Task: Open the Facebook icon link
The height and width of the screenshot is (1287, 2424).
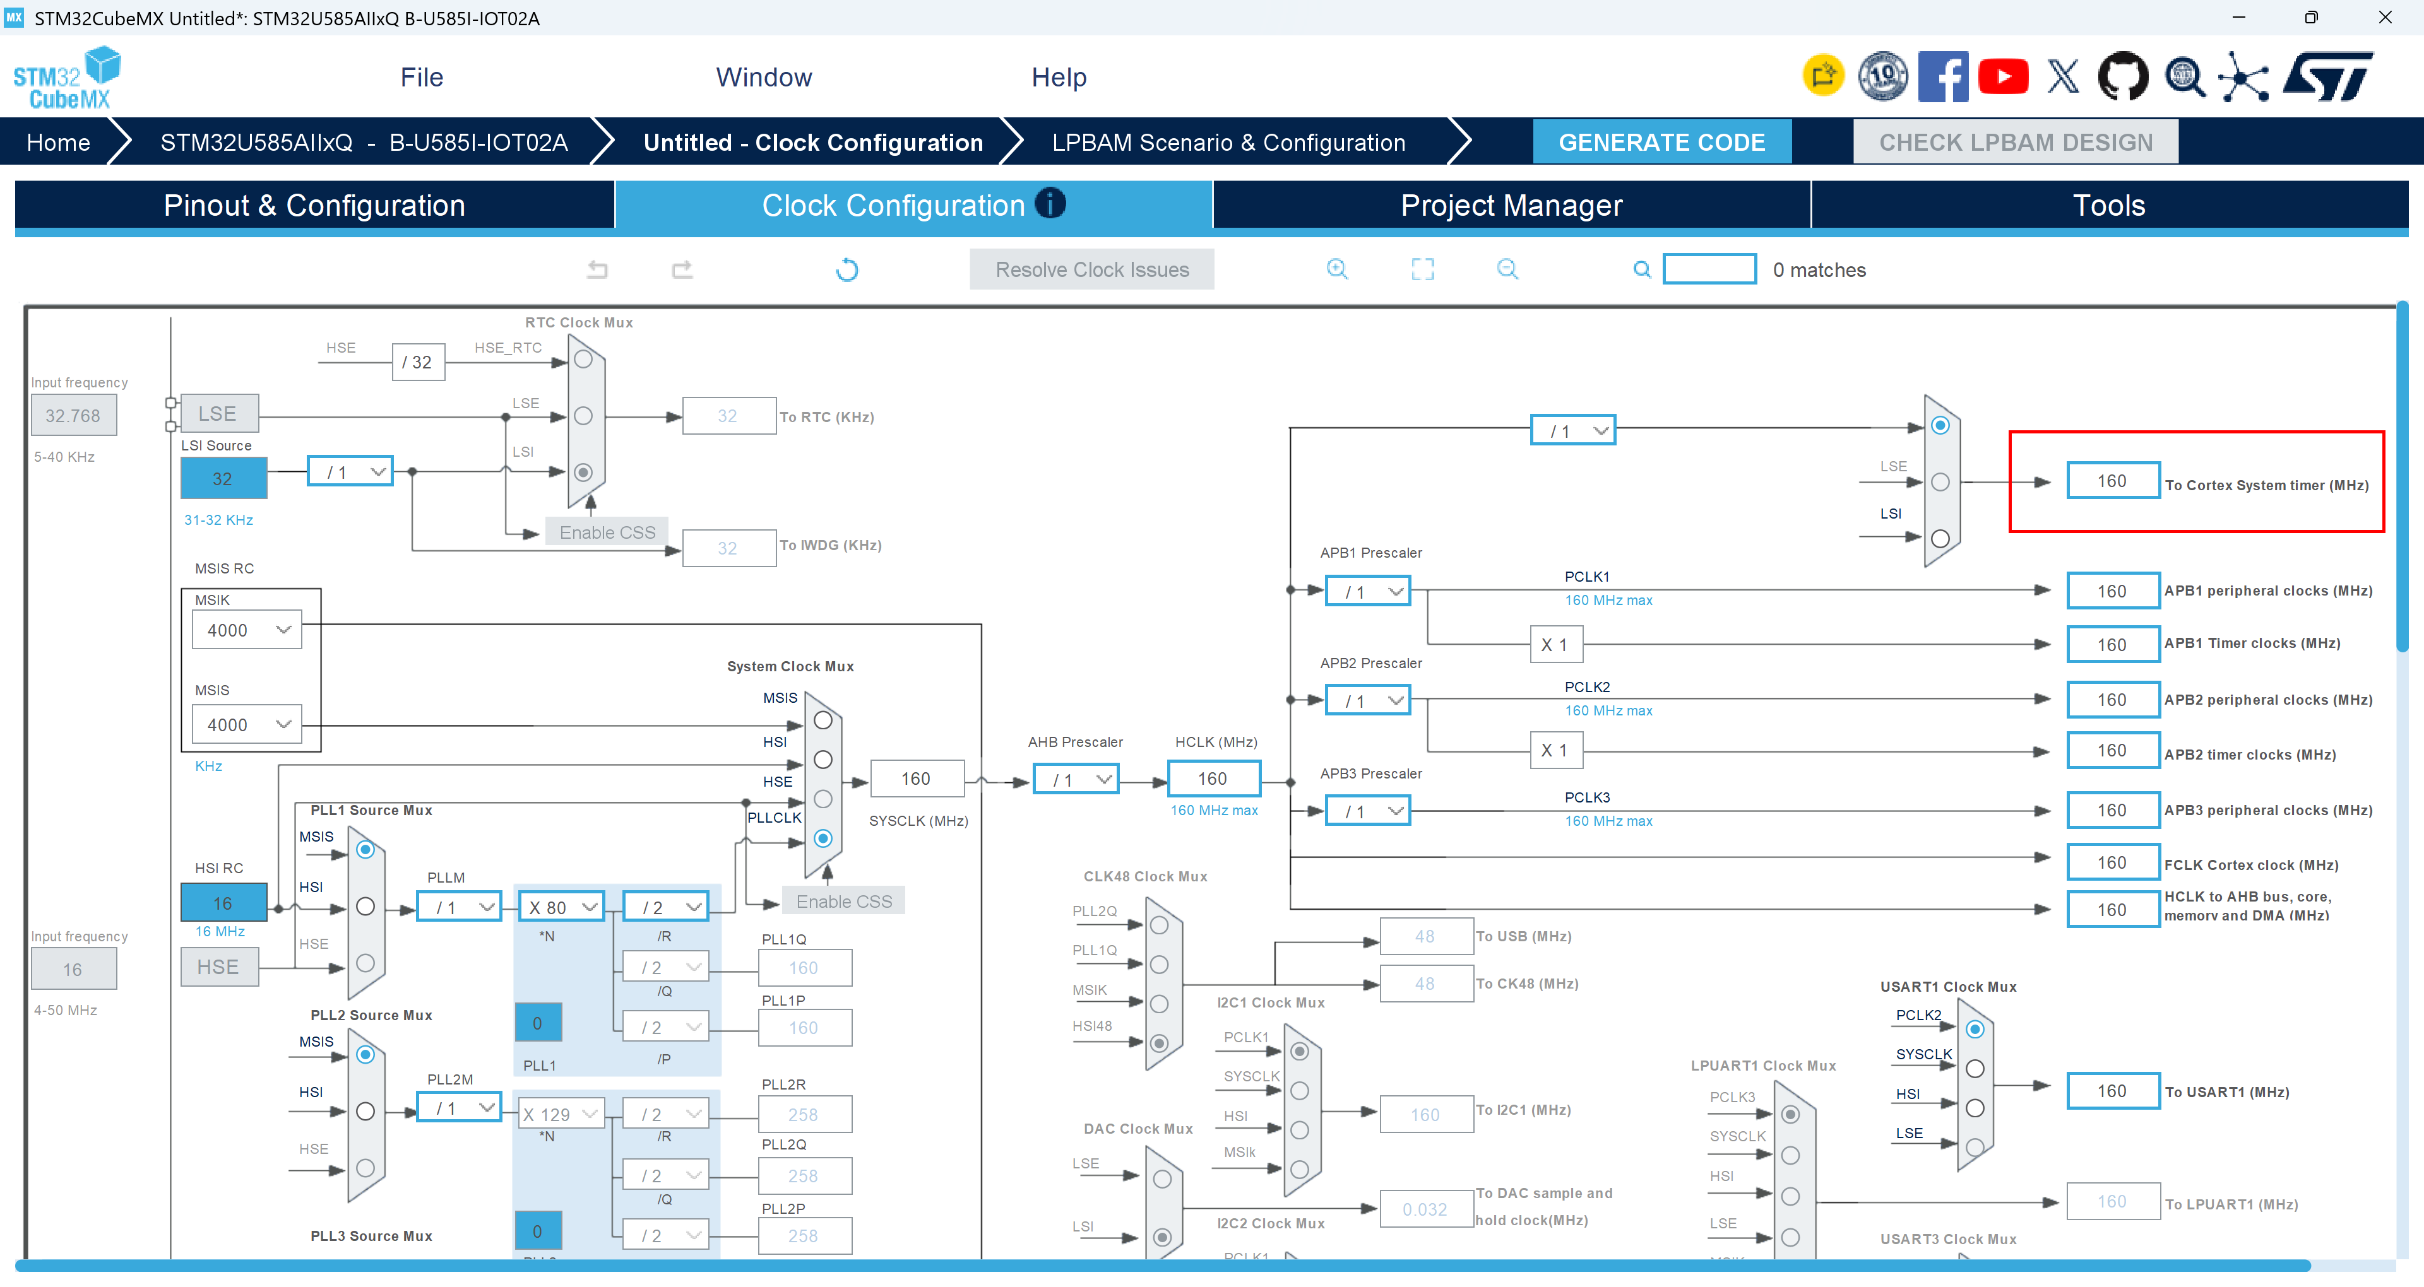Action: tap(1942, 76)
